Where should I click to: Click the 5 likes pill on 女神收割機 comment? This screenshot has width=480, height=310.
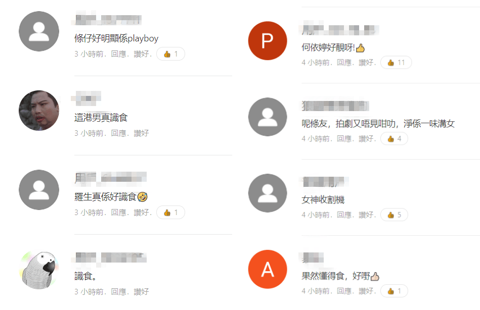(394, 215)
